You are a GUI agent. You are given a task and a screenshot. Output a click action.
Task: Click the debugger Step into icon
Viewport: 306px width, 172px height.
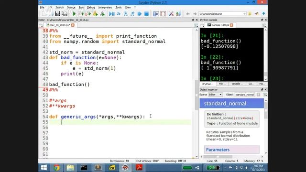(125, 14)
